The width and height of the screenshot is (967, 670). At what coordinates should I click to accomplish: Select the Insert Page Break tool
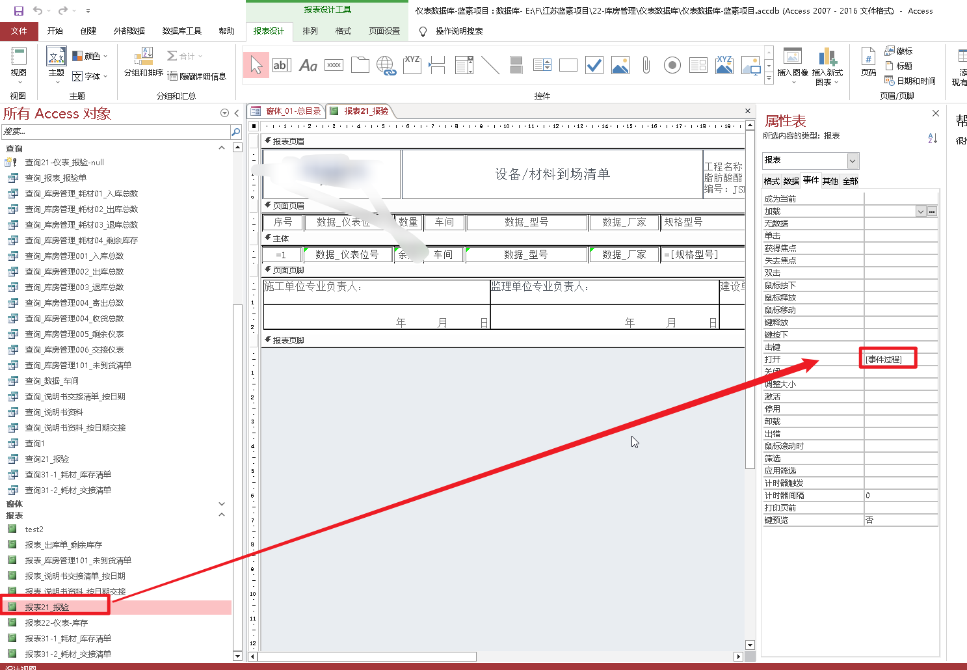[438, 65]
